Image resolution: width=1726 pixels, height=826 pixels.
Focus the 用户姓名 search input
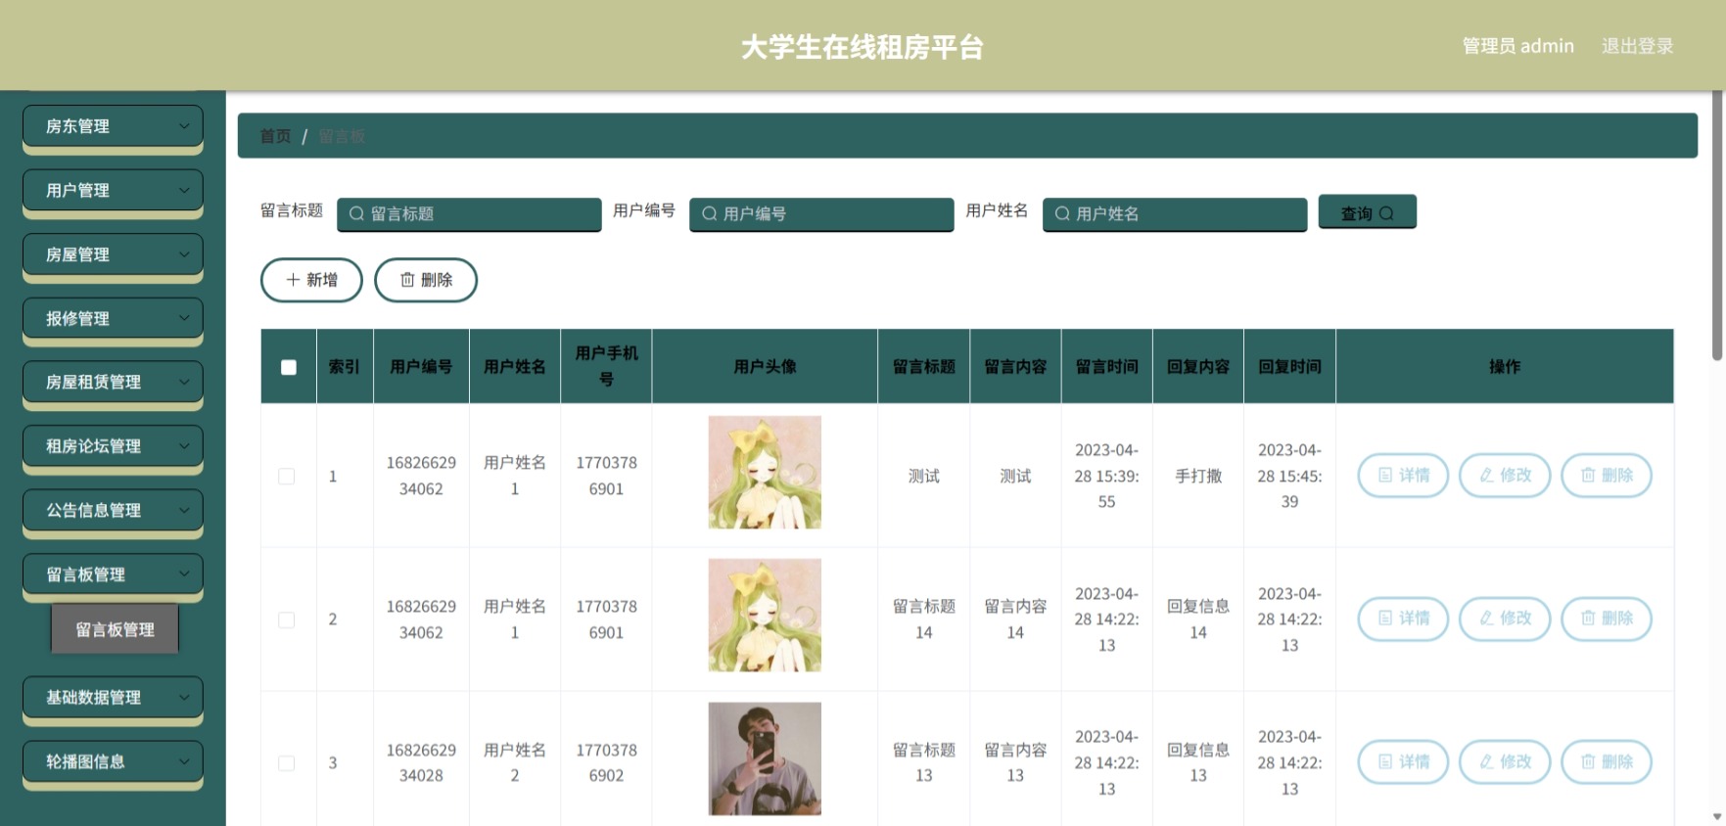coord(1175,213)
